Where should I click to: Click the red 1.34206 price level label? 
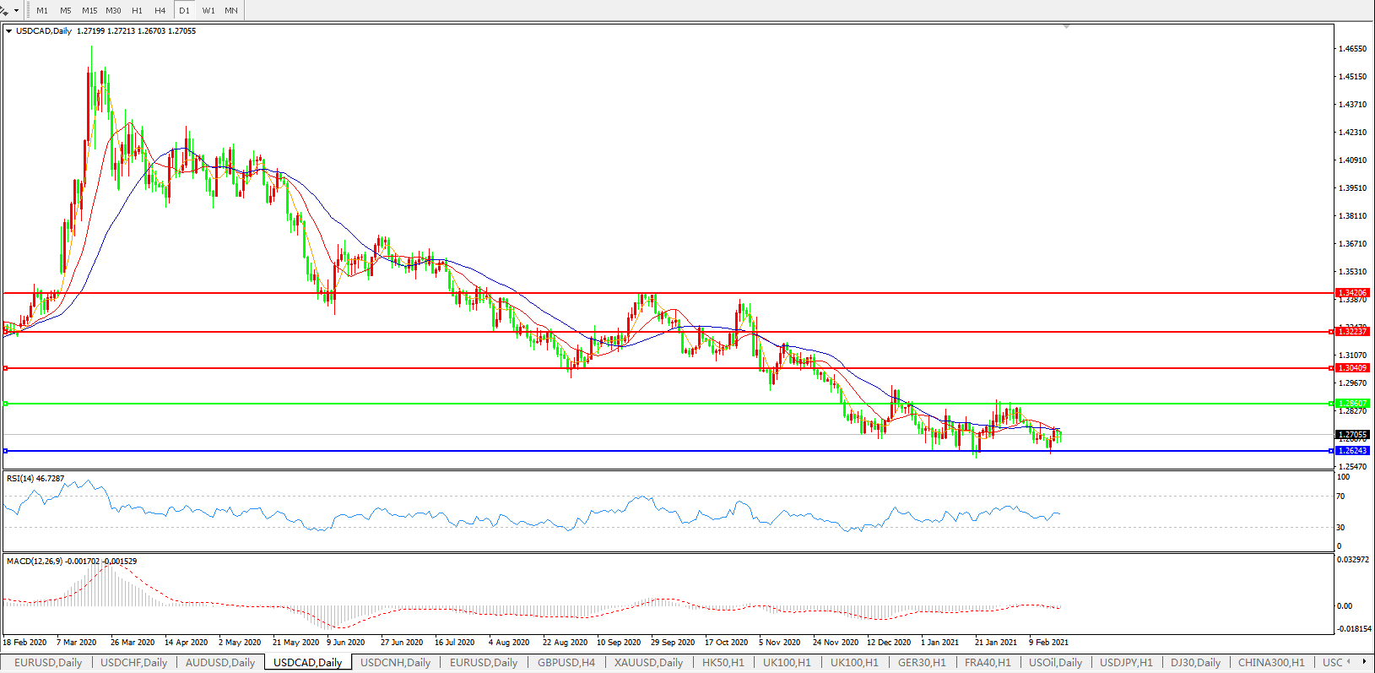(1352, 293)
